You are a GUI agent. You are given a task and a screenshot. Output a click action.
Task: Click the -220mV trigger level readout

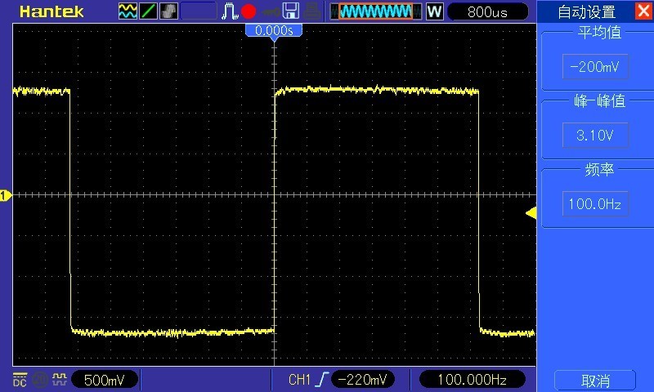[363, 380]
